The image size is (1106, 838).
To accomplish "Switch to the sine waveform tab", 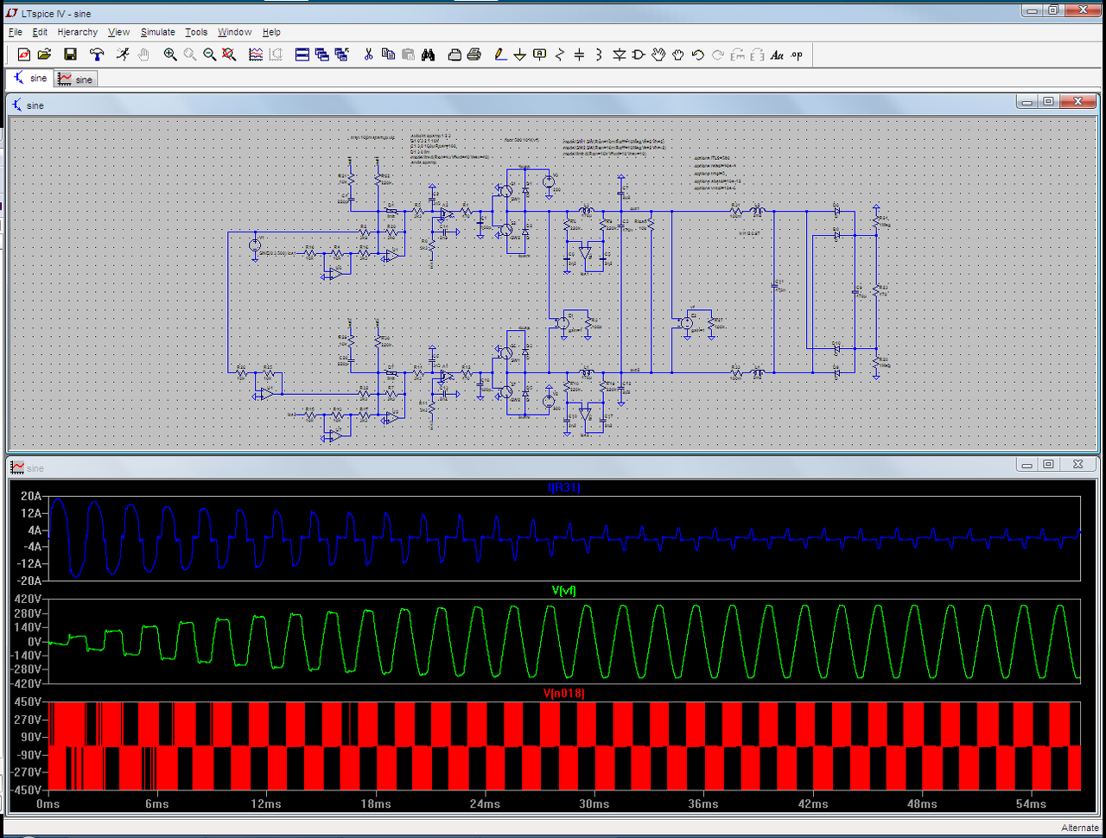I will pos(76,79).
